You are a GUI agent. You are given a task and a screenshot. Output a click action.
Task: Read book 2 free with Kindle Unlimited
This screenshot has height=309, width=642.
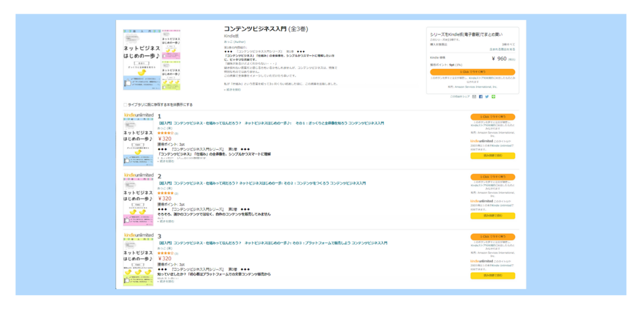coord(493,215)
